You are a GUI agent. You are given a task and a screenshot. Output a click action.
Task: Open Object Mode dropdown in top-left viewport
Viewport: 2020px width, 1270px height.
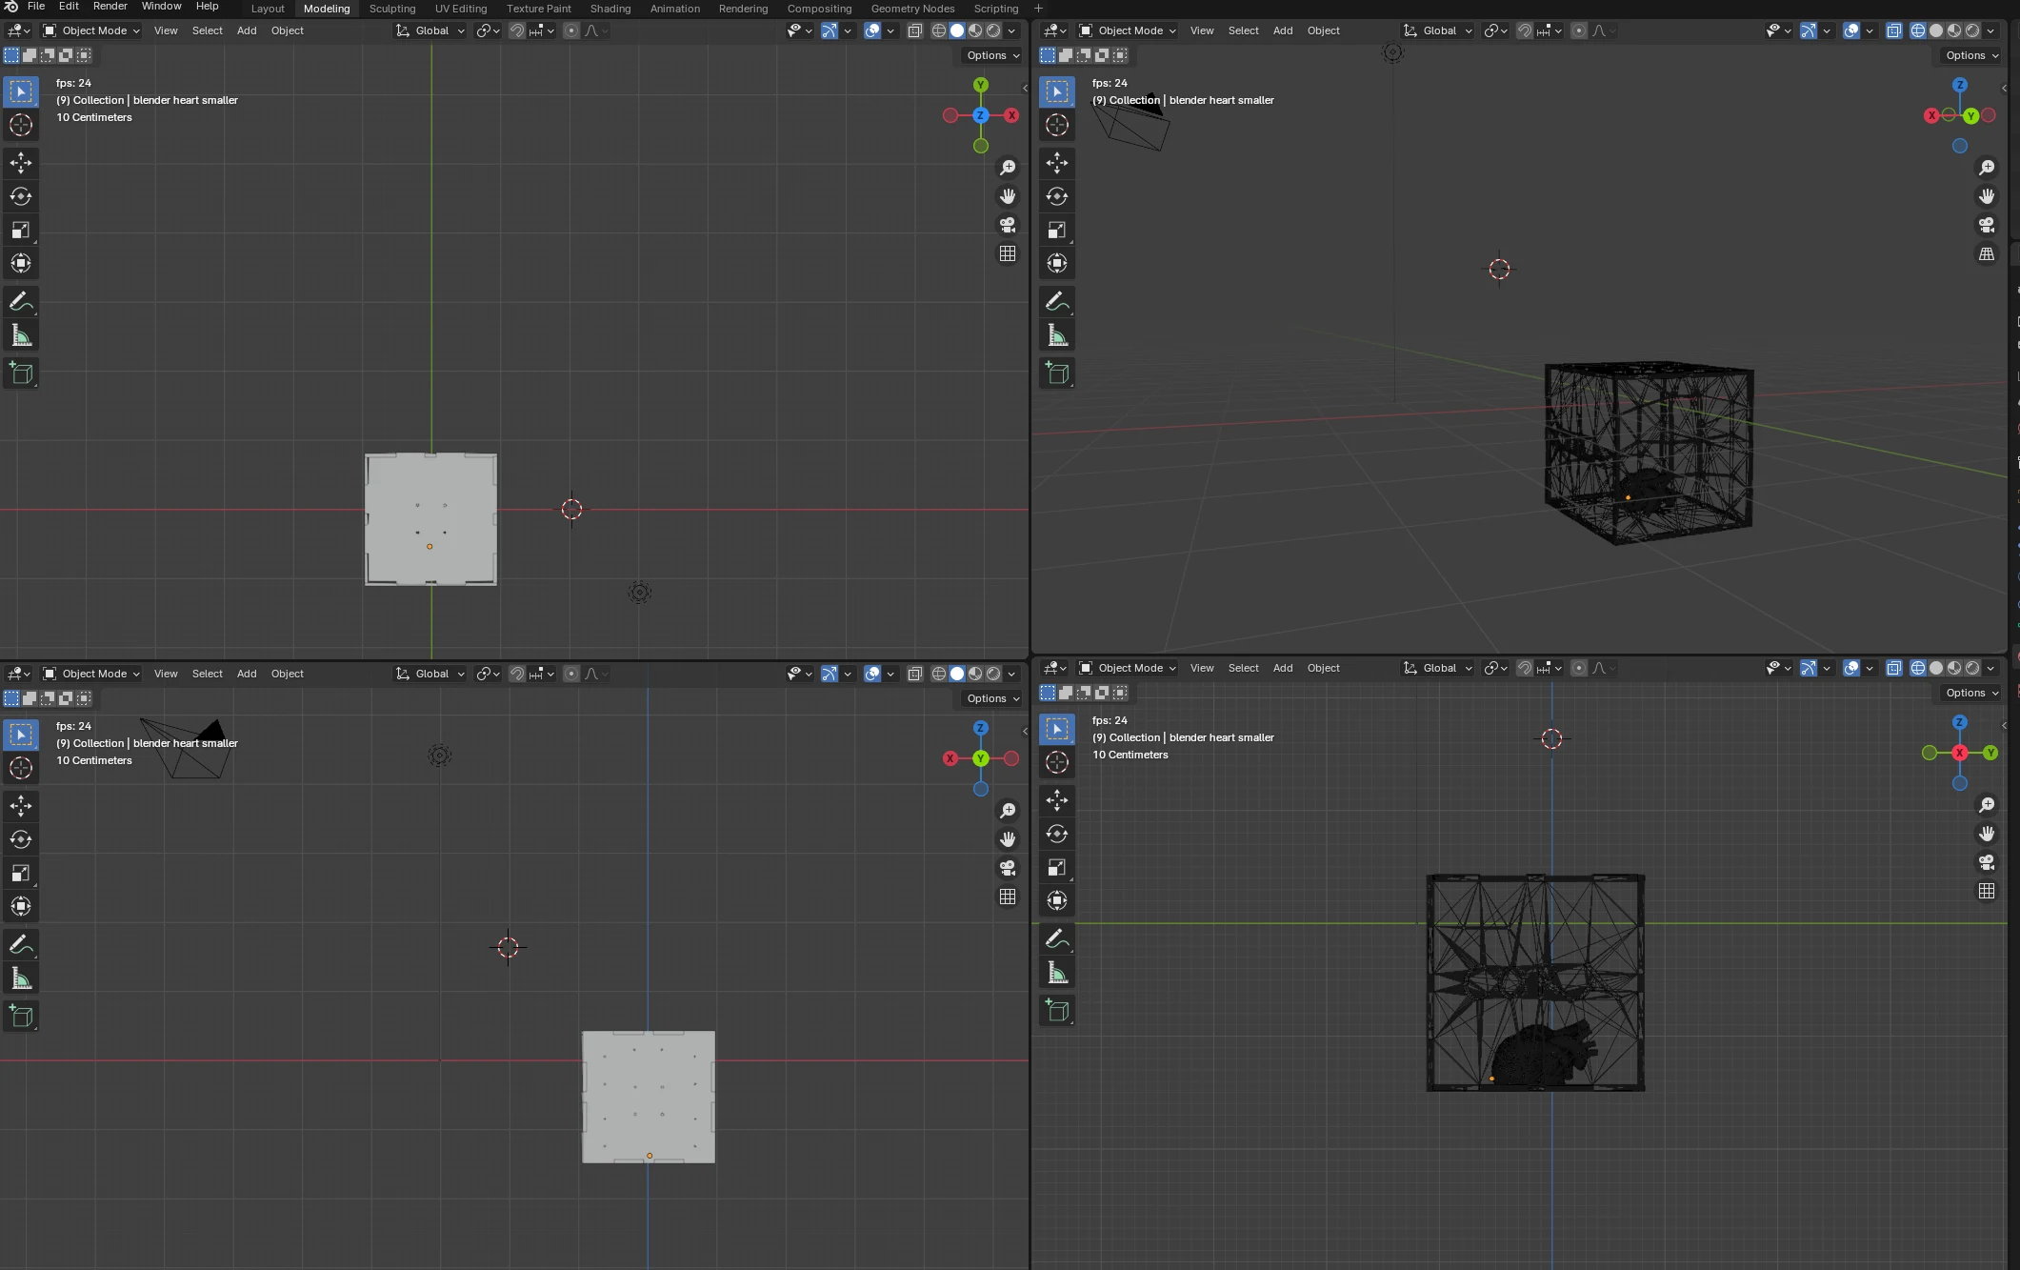[x=91, y=30]
